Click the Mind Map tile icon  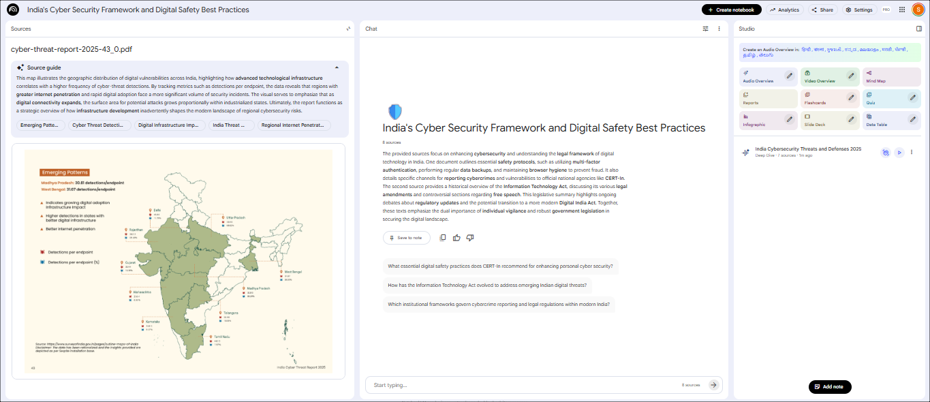coord(868,73)
